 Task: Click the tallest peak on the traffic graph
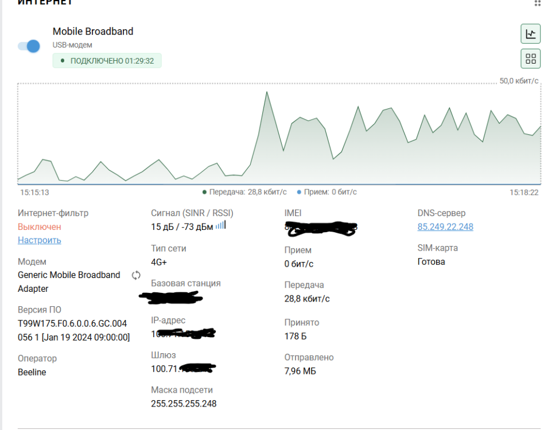(267, 92)
